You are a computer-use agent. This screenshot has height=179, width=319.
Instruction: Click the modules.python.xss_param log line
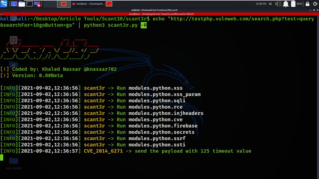click(100, 94)
